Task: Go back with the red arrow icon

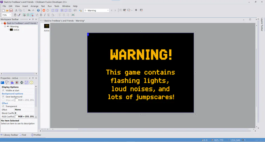Action: click(44, 11)
